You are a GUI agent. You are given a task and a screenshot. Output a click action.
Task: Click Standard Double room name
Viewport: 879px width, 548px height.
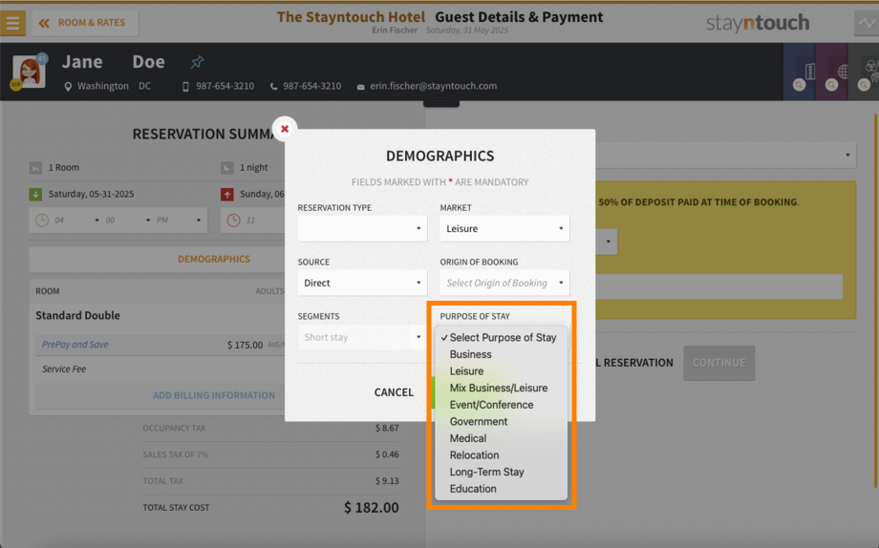coord(78,315)
